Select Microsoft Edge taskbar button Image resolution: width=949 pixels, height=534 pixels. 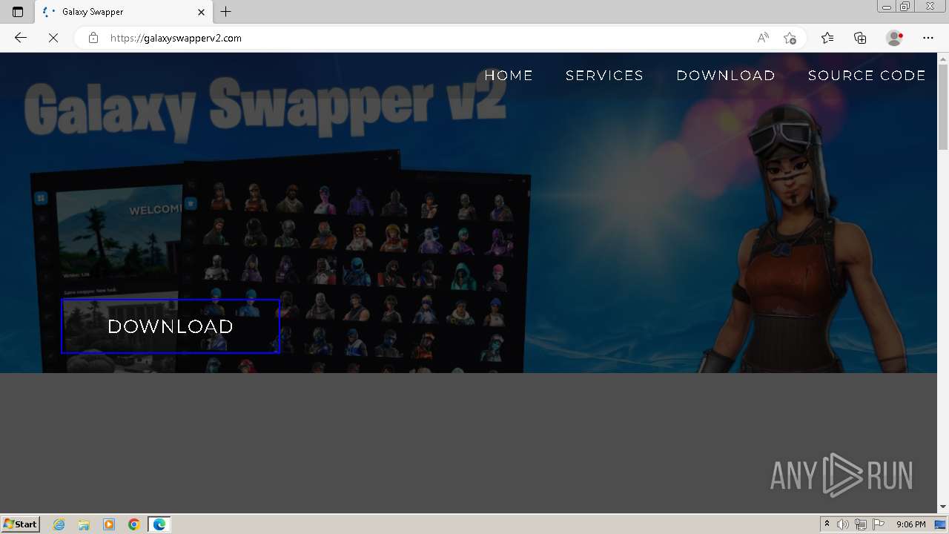[x=159, y=524]
